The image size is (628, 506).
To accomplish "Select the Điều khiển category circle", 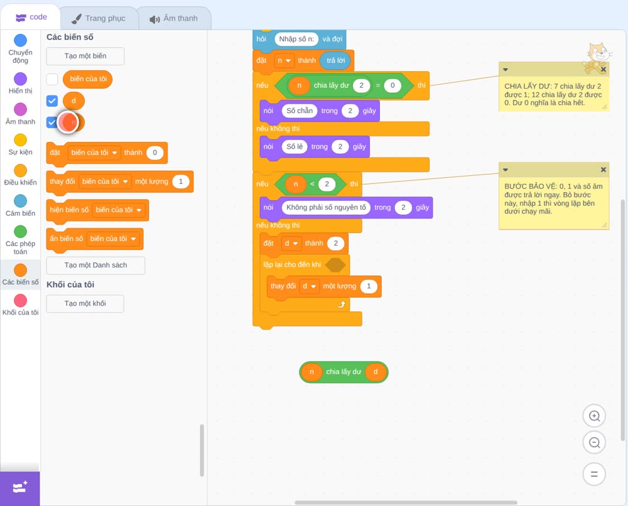I will (21, 171).
